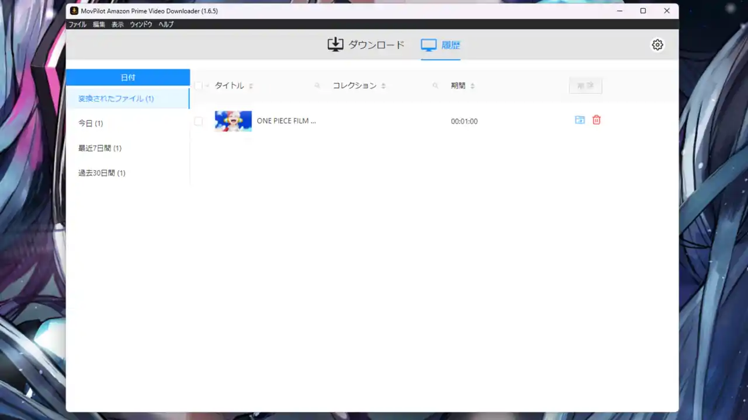Sort by タイトル column arrows
The width and height of the screenshot is (748, 420).
(251, 86)
